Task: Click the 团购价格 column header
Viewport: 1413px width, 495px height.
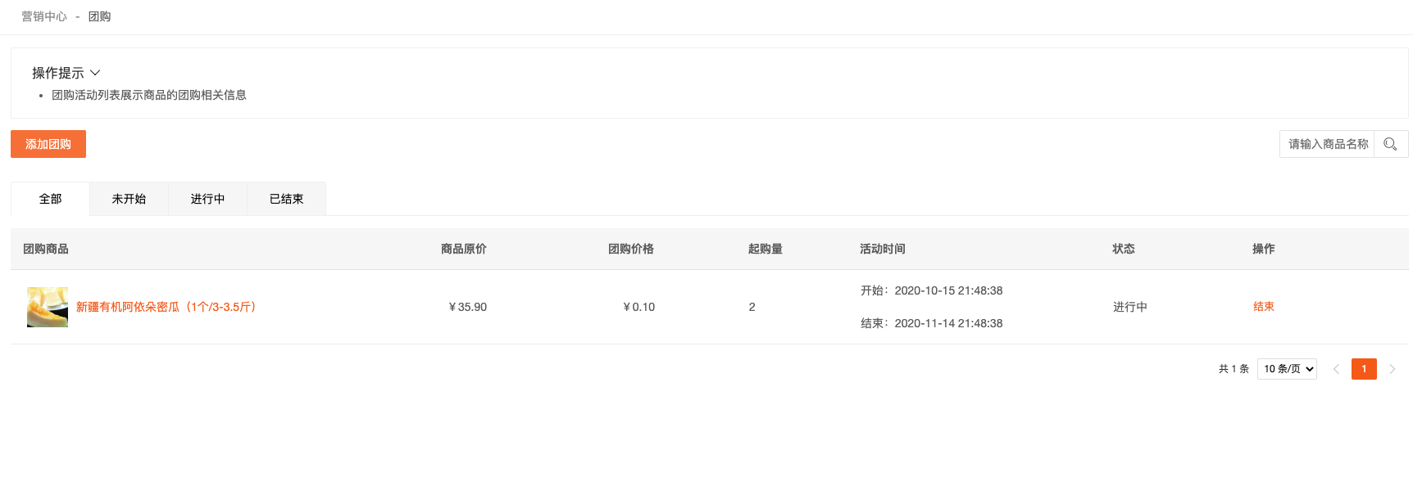Action: coord(631,249)
